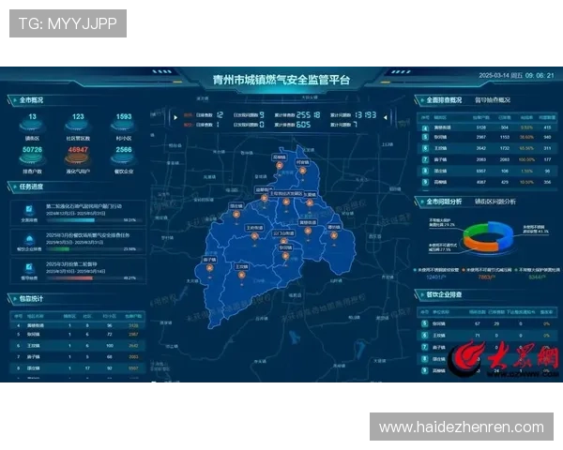Select 邵庄镇 row in 全面排查概况 table
This screenshot has height=450, width=563.
point(487,172)
